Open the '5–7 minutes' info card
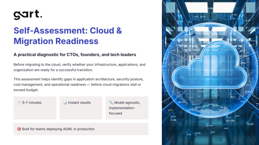Screen dimensions: 259x145 pos(35,107)
